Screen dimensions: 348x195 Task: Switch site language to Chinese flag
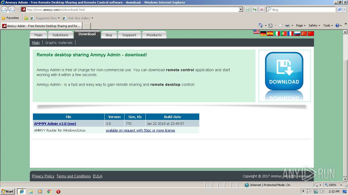tap(311, 34)
